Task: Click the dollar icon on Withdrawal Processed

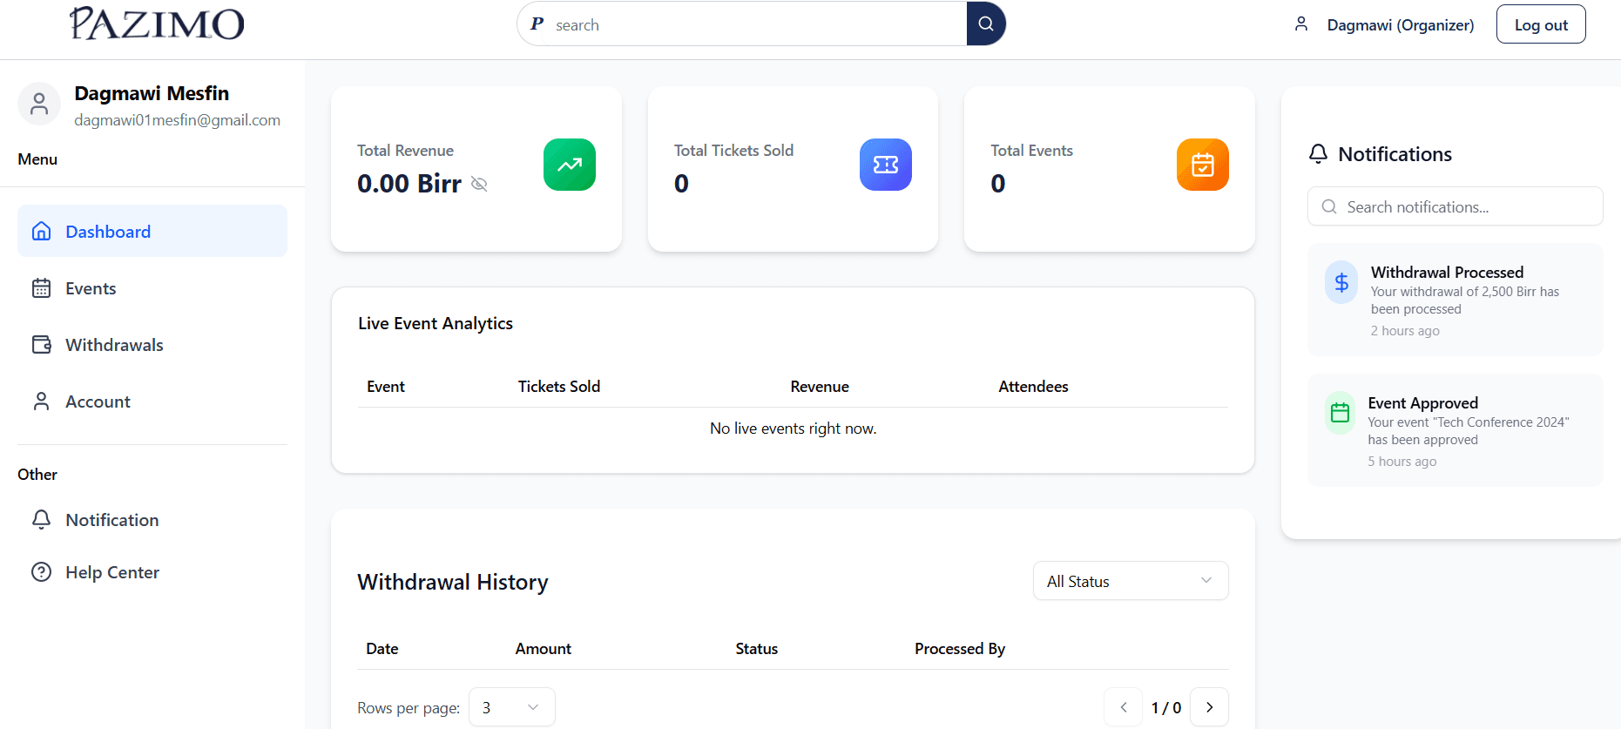Action: tap(1341, 282)
